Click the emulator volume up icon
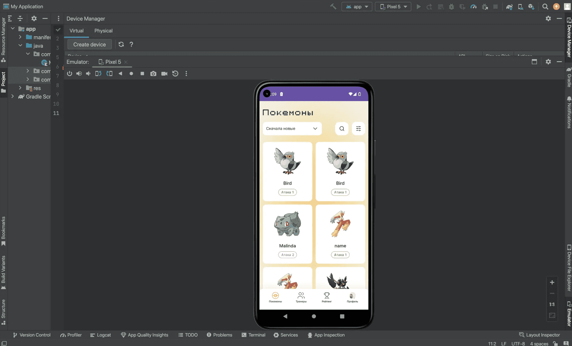This screenshot has height=346, width=572. (x=79, y=74)
